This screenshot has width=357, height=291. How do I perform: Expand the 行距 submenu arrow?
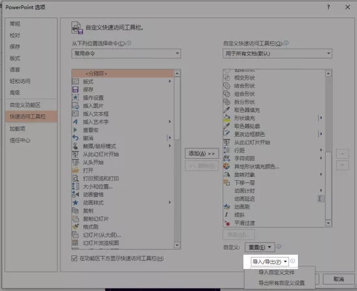(x=321, y=150)
